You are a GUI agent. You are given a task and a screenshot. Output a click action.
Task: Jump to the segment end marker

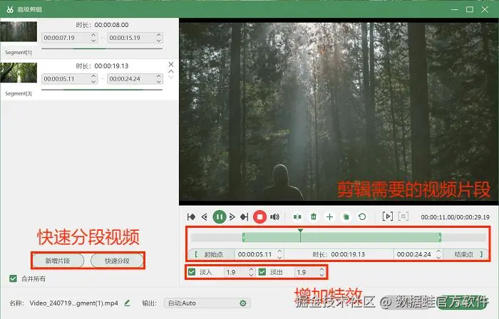[244, 217]
